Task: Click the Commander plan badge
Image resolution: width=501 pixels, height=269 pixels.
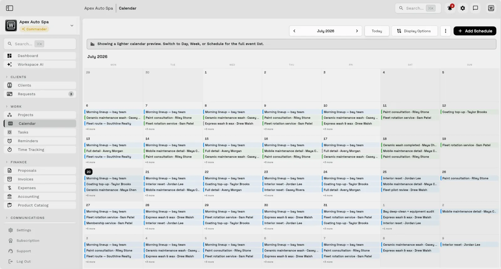Action: pyautogui.click(x=34, y=29)
